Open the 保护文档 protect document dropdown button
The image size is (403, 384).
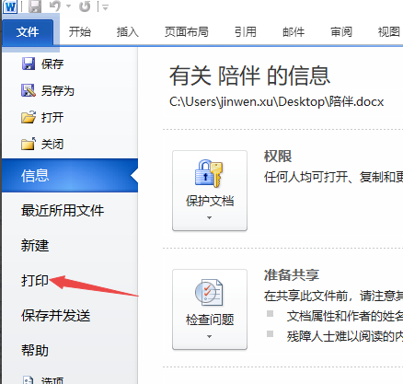click(210, 191)
